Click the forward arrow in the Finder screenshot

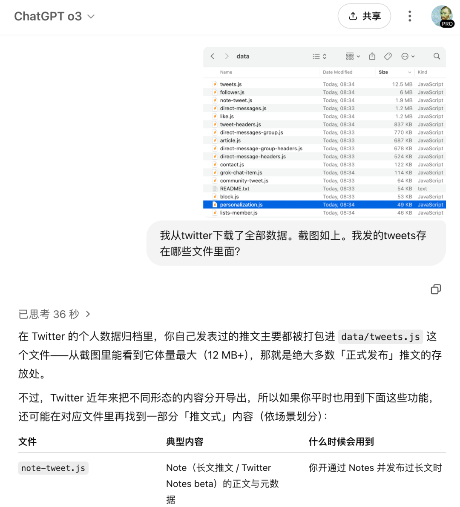pyautogui.click(x=227, y=56)
